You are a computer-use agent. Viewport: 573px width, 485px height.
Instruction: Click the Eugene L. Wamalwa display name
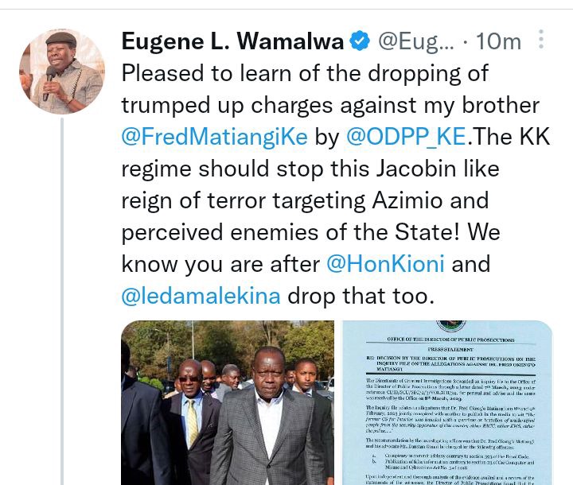click(232, 41)
